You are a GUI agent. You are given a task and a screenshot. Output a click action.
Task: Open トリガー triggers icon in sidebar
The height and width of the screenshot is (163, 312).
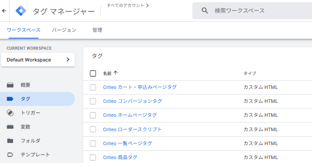tap(10, 113)
